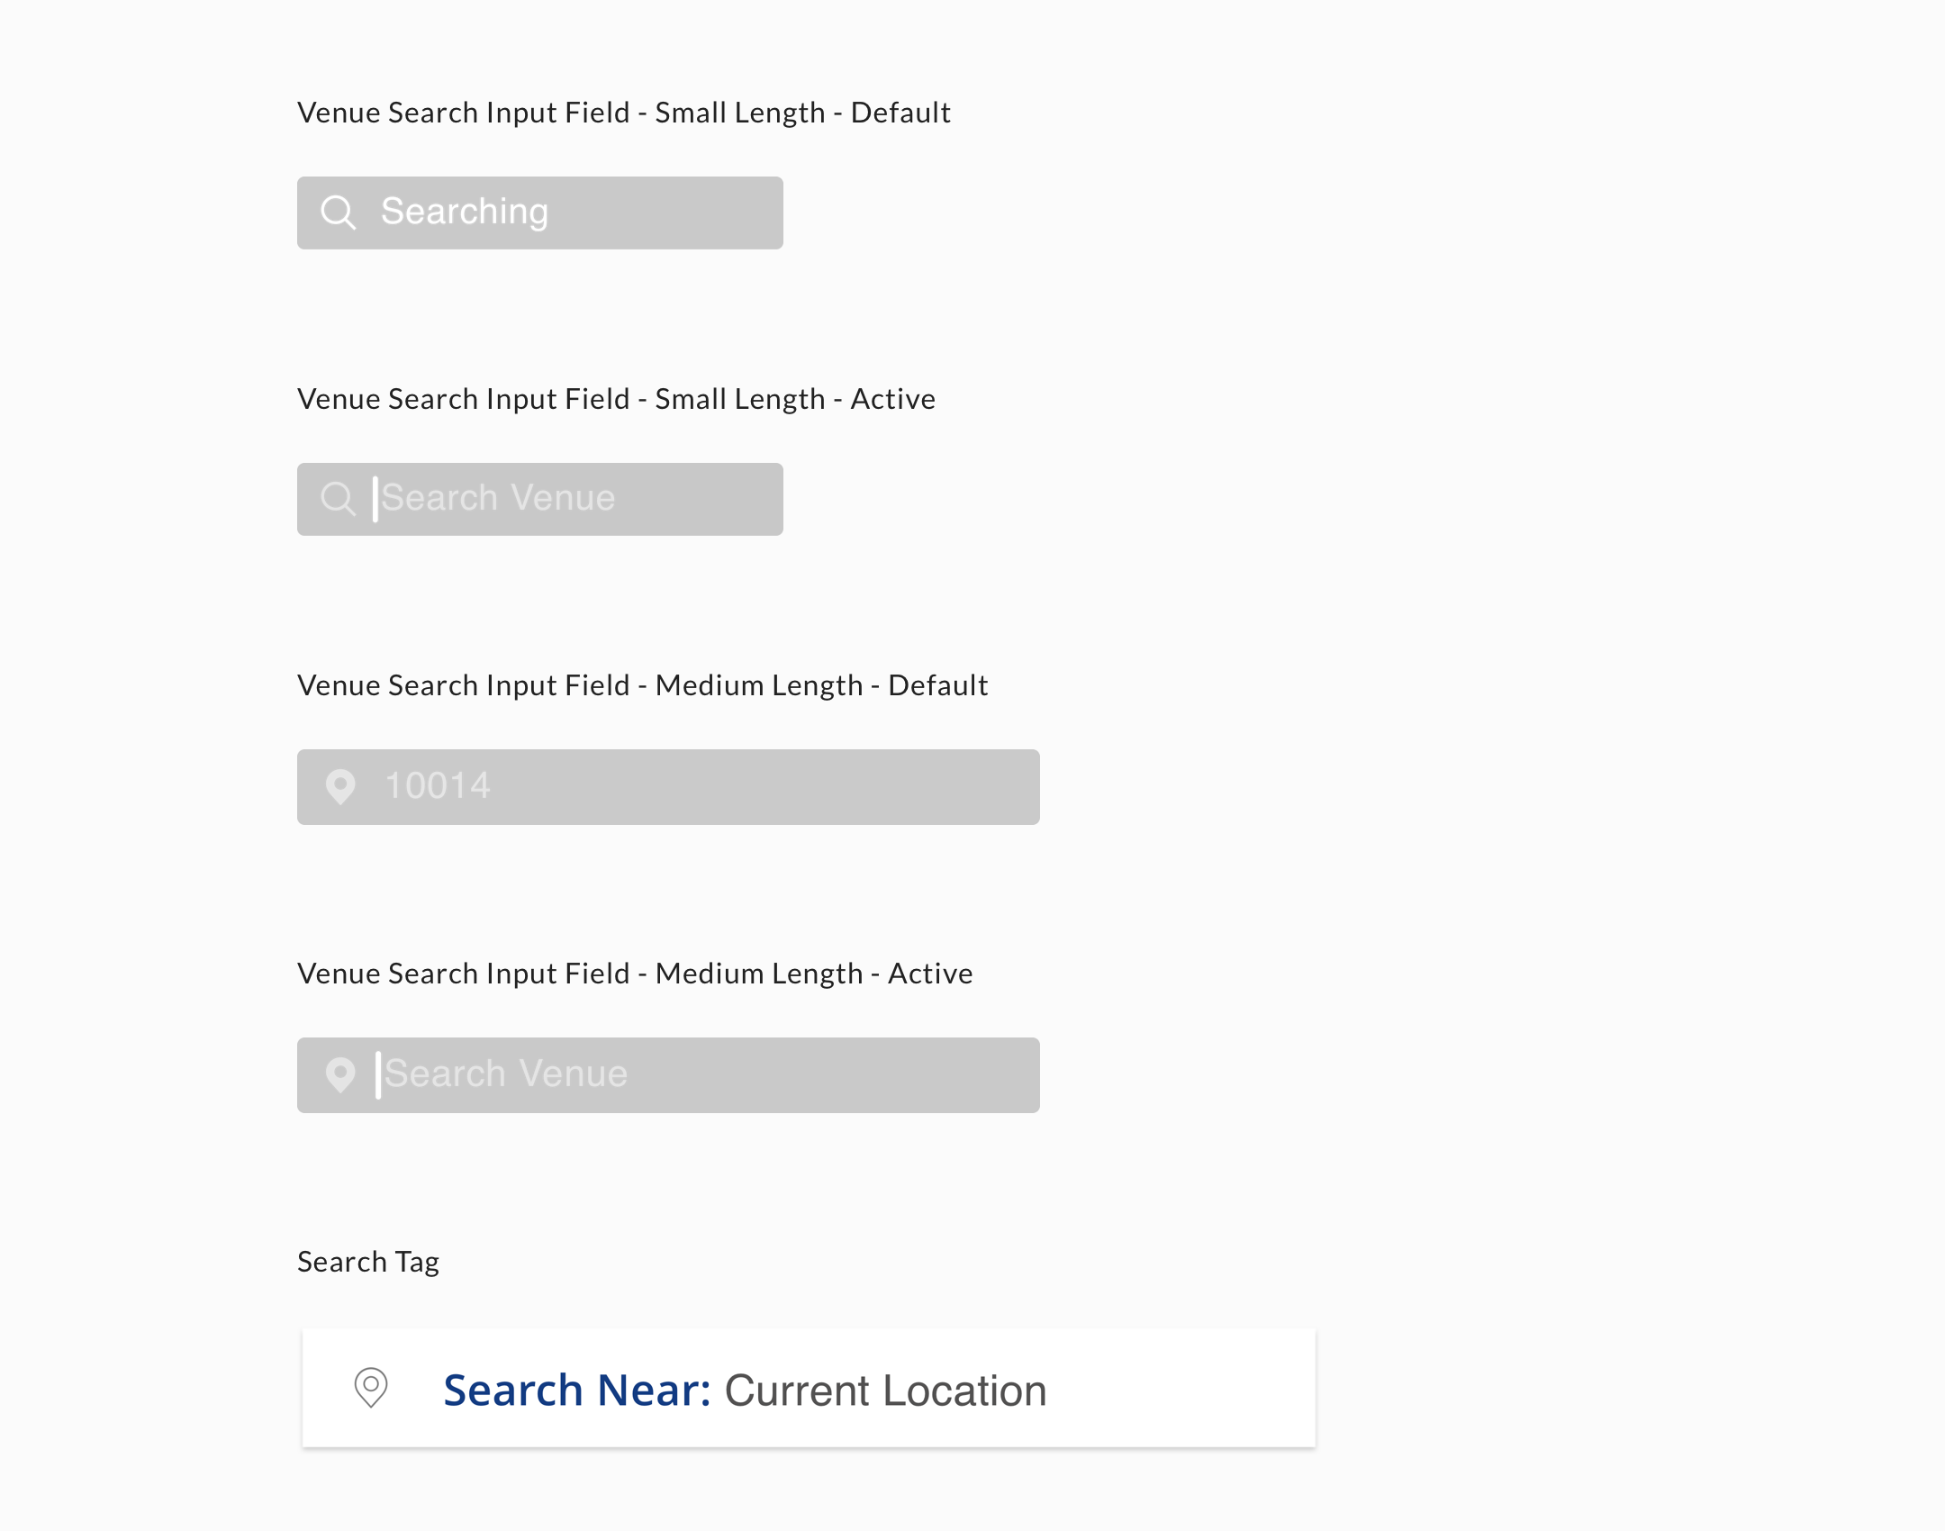
Task: Click the magnifier icon beside Searching text
Action: 339,213
